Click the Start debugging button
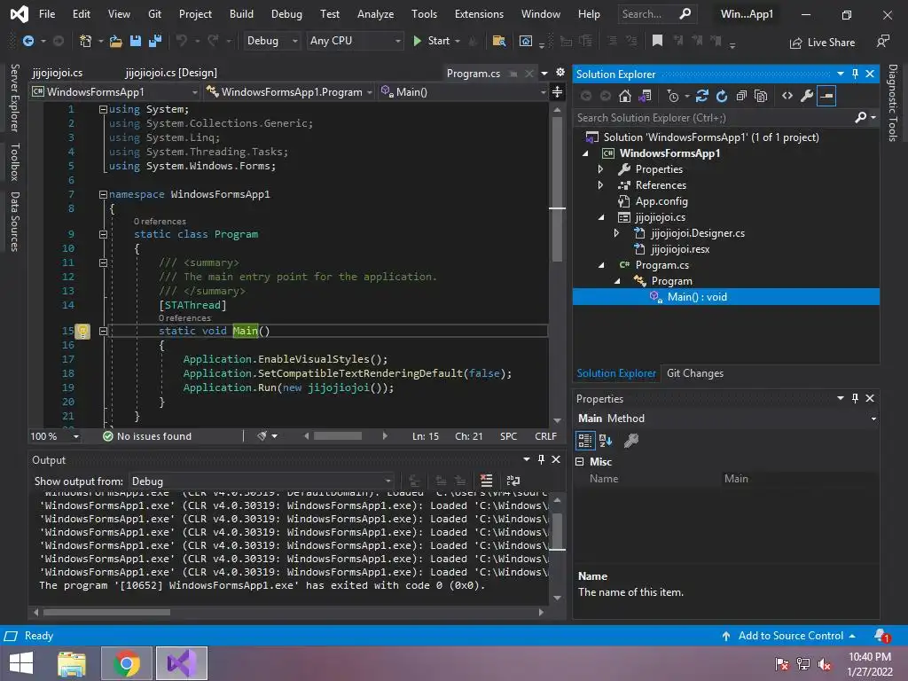Image resolution: width=908 pixels, height=681 pixels. [x=432, y=41]
